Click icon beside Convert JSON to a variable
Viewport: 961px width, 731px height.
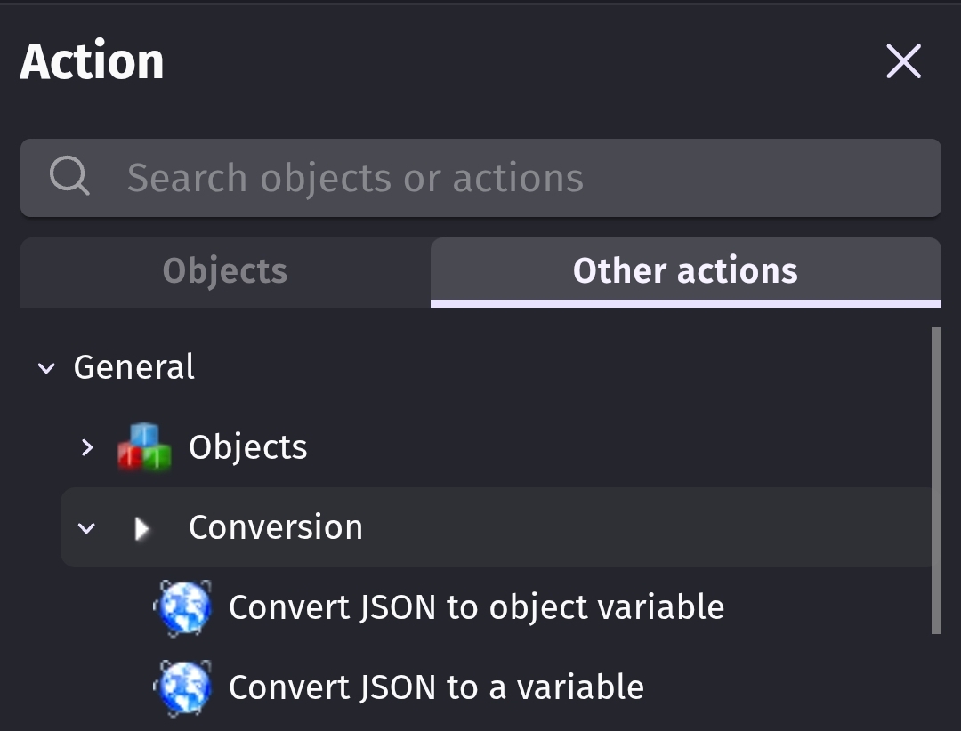point(183,687)
